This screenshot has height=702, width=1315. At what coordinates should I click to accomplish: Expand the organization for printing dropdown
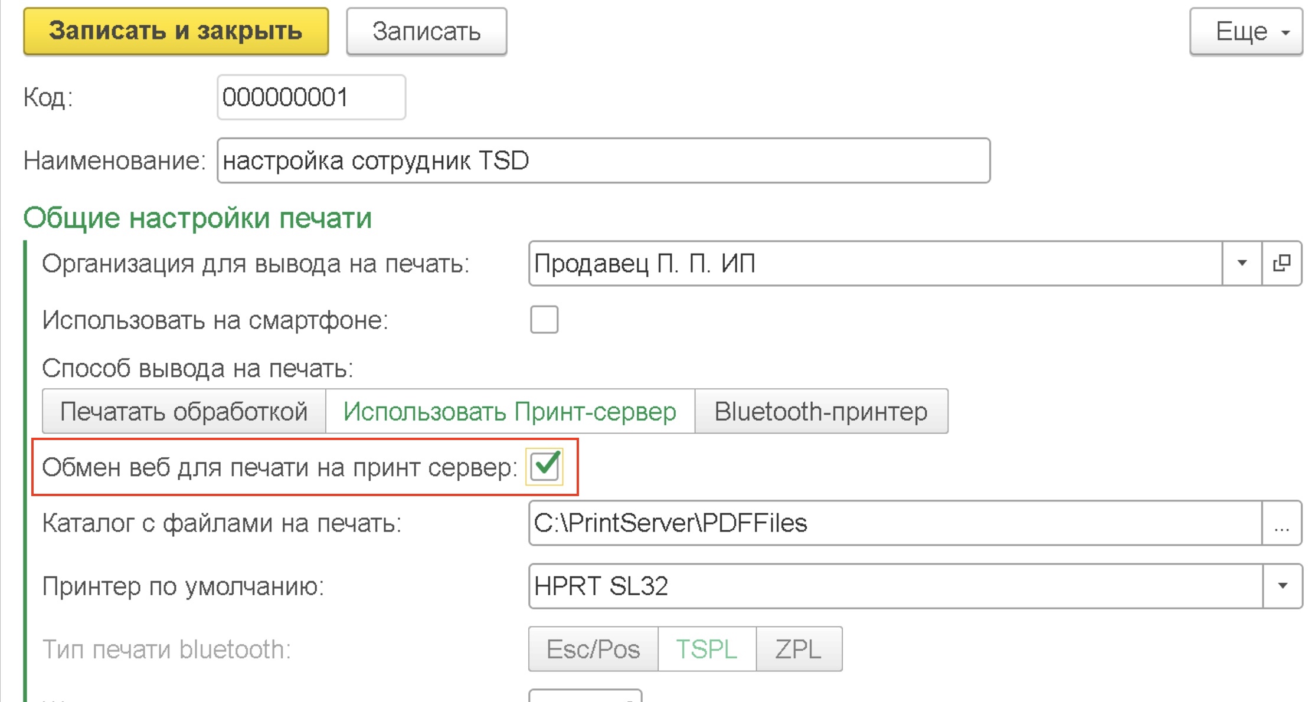pyautogui.click(x=1242, y=263)
